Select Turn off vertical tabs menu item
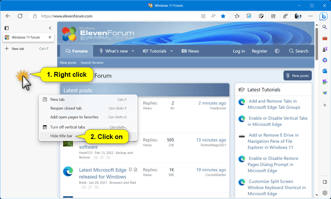Image resolution: width=331 pixels, height=199 pixels. [88, 127]
